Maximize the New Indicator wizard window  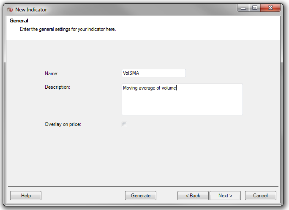pos(255,8)
